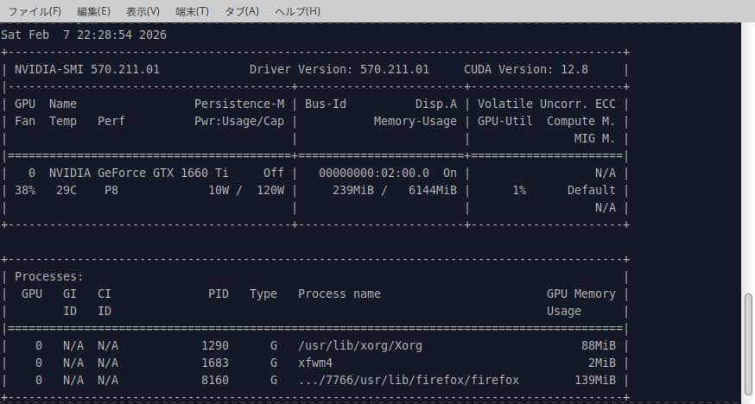Click the 'GPU-Util' header text
The width and height of the screenshot is (755, 404).
click(x=505, y=121)
